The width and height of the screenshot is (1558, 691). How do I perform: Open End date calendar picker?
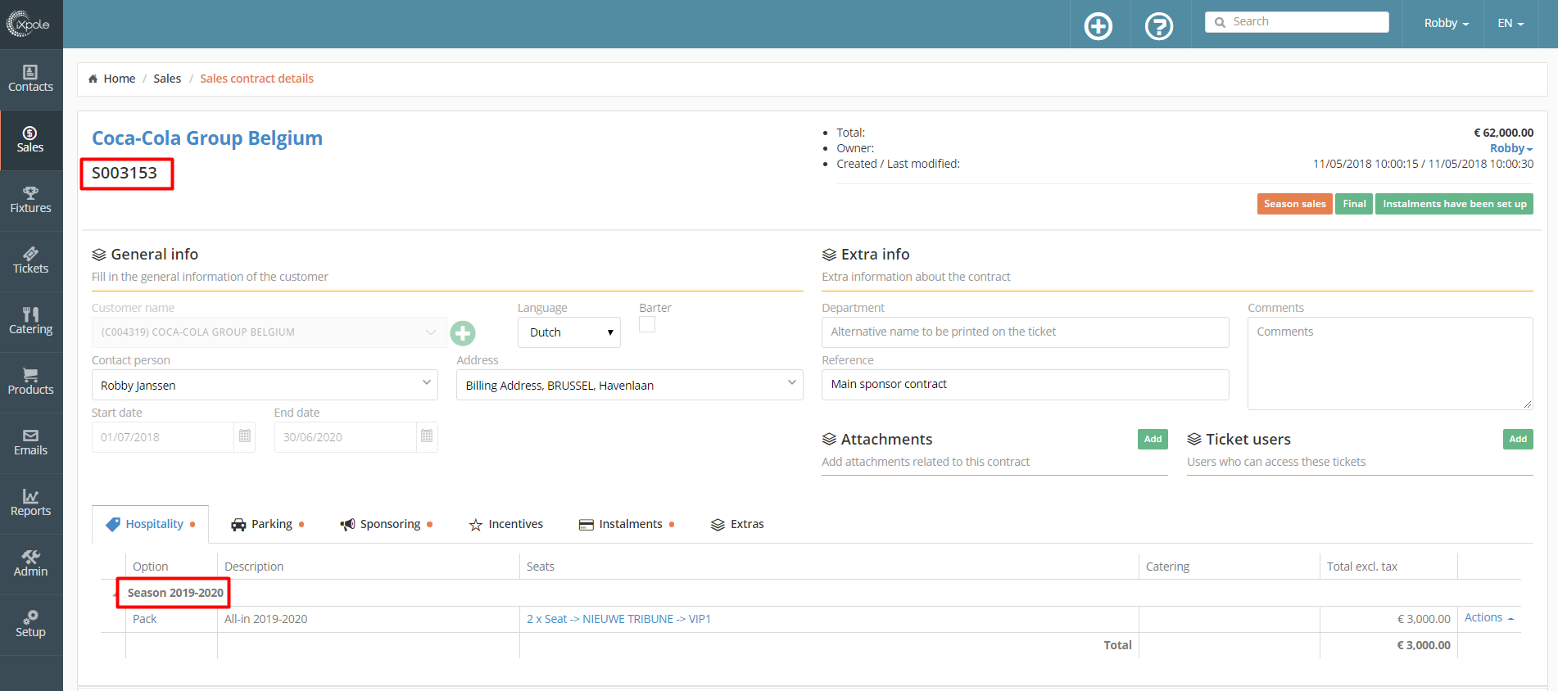click(427, 436)
